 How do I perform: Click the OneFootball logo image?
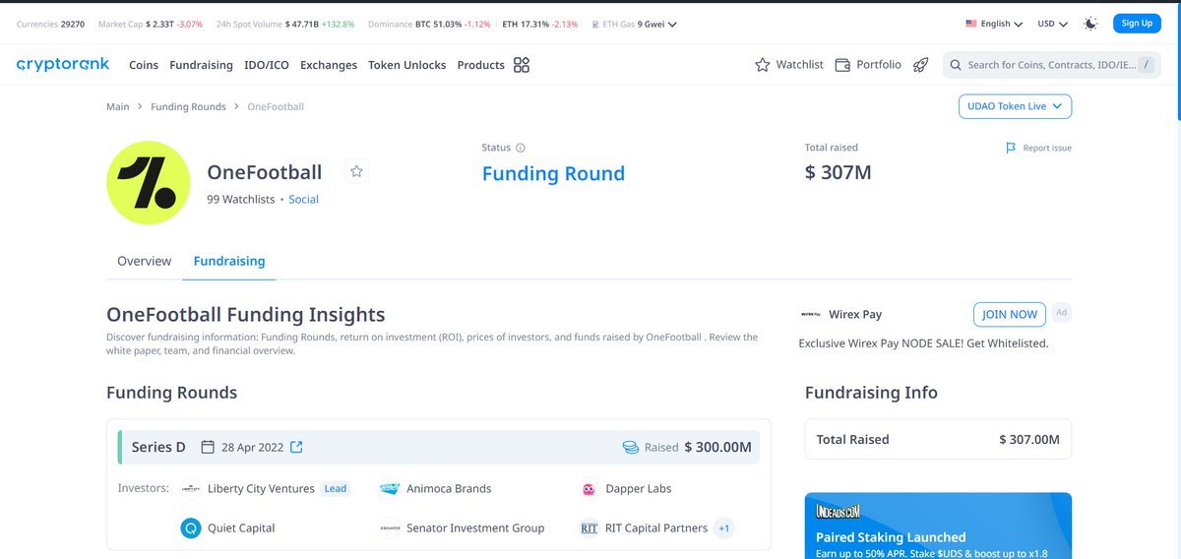click(148, 183)
